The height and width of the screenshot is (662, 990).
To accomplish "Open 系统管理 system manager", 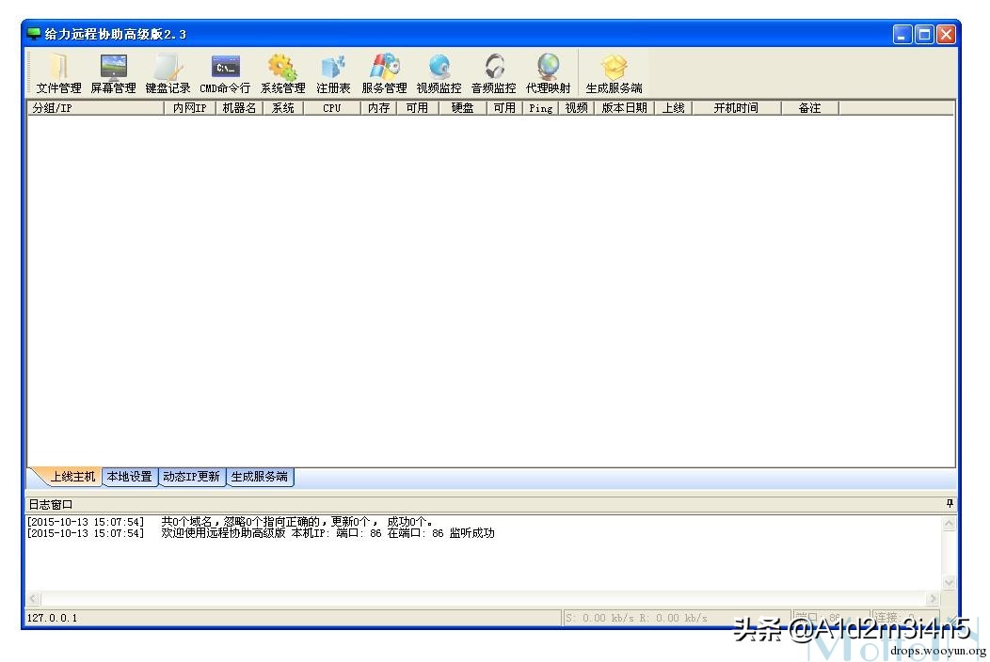I will [282, 73].
